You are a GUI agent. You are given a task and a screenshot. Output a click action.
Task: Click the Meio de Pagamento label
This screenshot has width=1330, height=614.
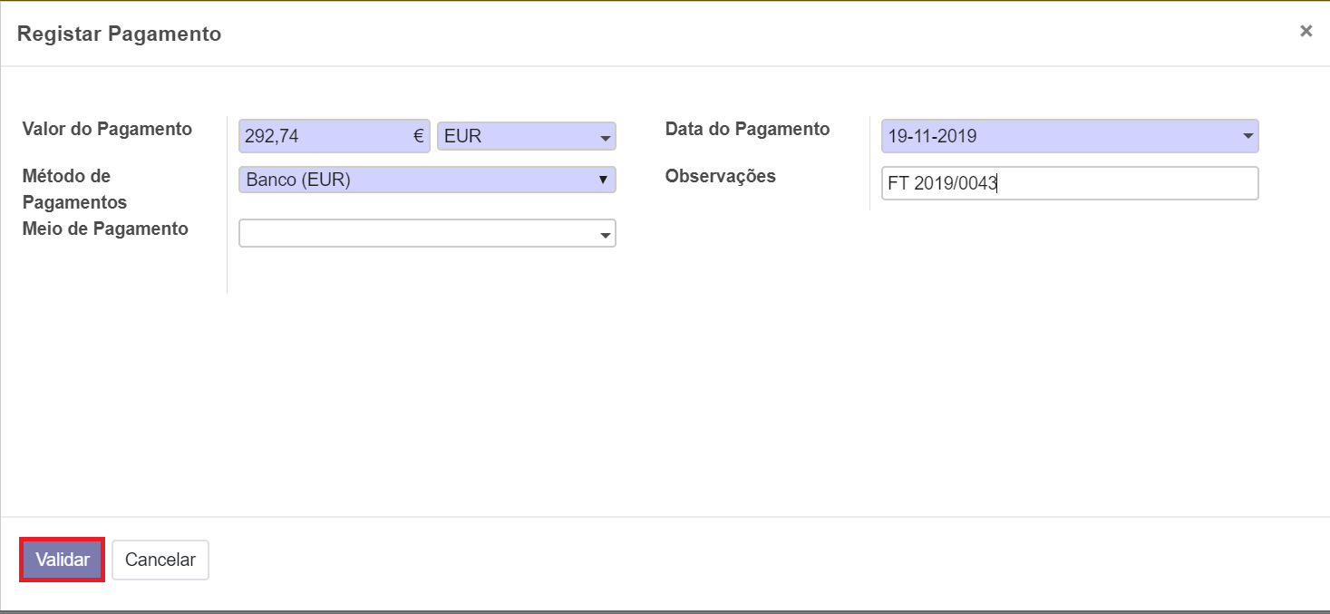pos(105,229)
